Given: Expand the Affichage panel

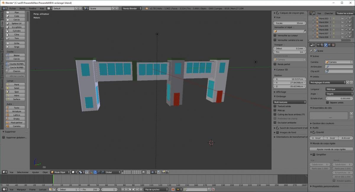Looking at the screenshot, I should pyautogui.click(x=281, y=92).
